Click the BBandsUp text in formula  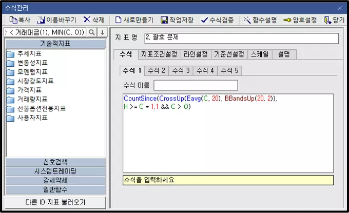240,99
